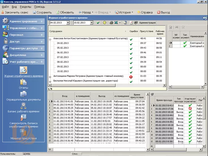Open Оправдательные документы section icon

23,94
